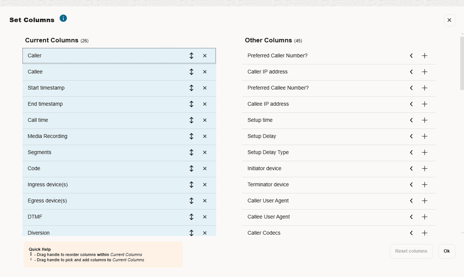Remove the DTMF column

[205, 217]
